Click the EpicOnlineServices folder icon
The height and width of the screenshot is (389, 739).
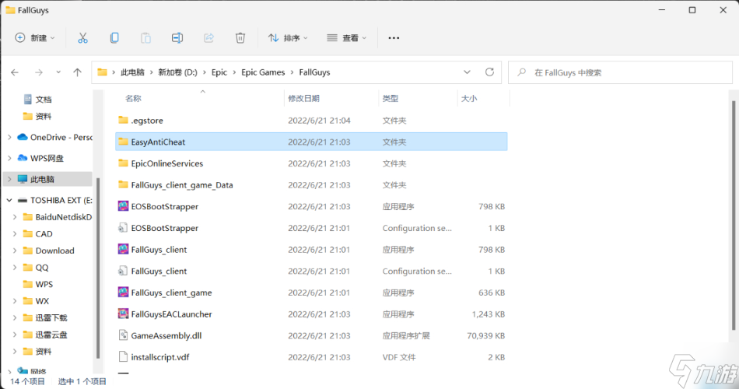click(x=123, y=163)
